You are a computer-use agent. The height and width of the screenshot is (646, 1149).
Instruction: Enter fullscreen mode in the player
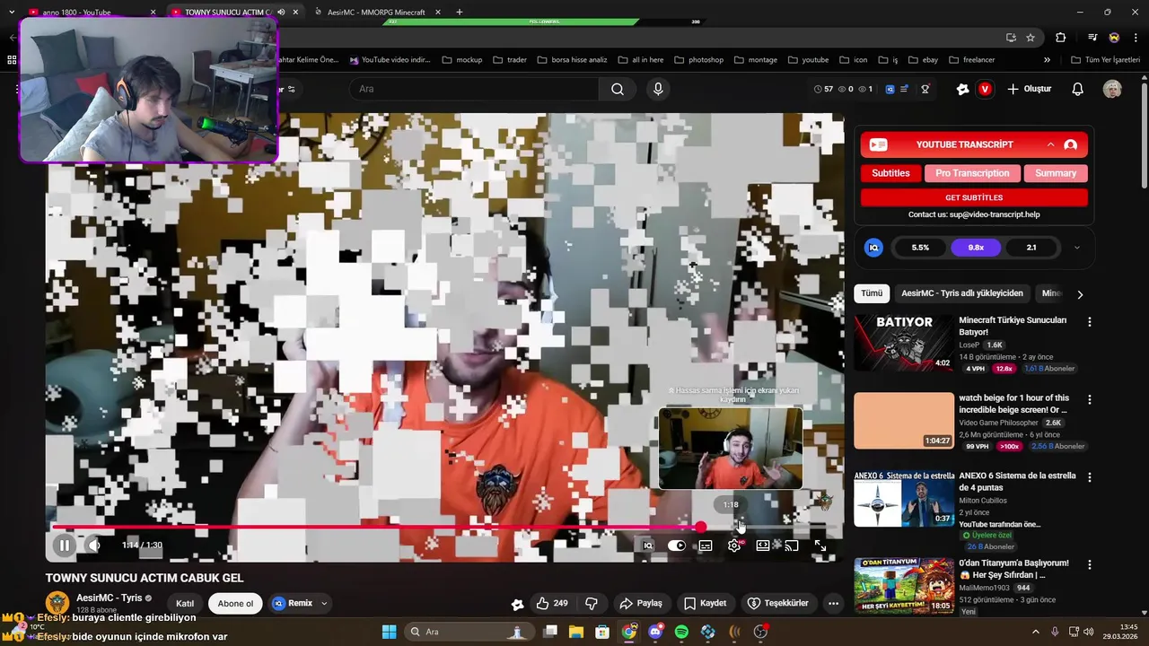(x=820, y=545)
